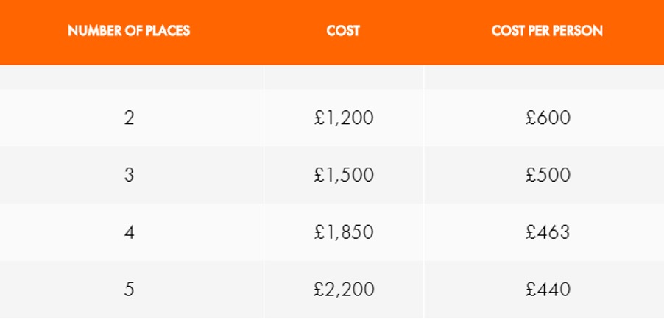The height and width of the screenshot is (319, 664).
Task: Click empty cell under COST header
Action: (344, 77)
